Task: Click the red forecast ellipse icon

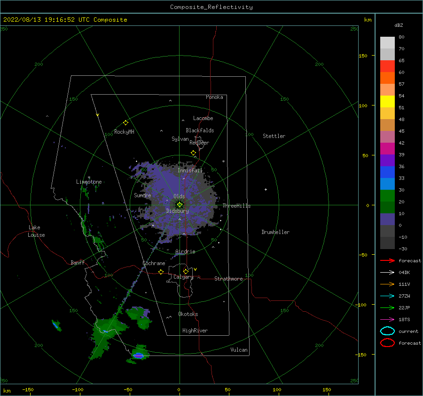Action: pyautogui.click(x=387, y=343)
